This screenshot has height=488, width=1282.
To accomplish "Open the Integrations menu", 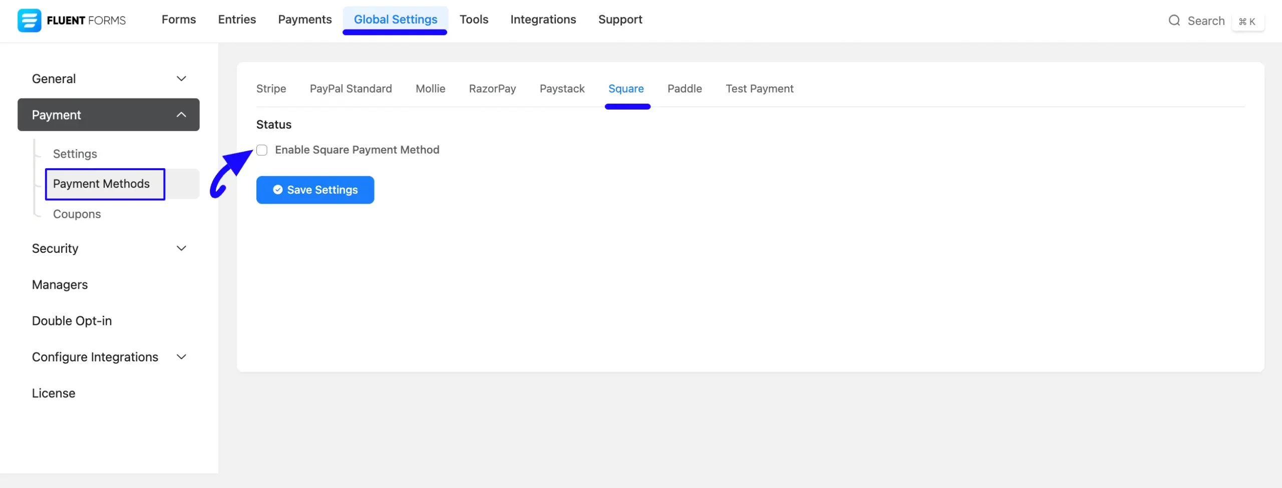I will click(x=543, y=20).
